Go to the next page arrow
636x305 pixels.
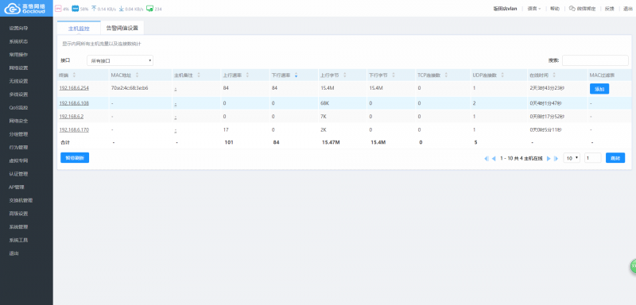[549, 159]
